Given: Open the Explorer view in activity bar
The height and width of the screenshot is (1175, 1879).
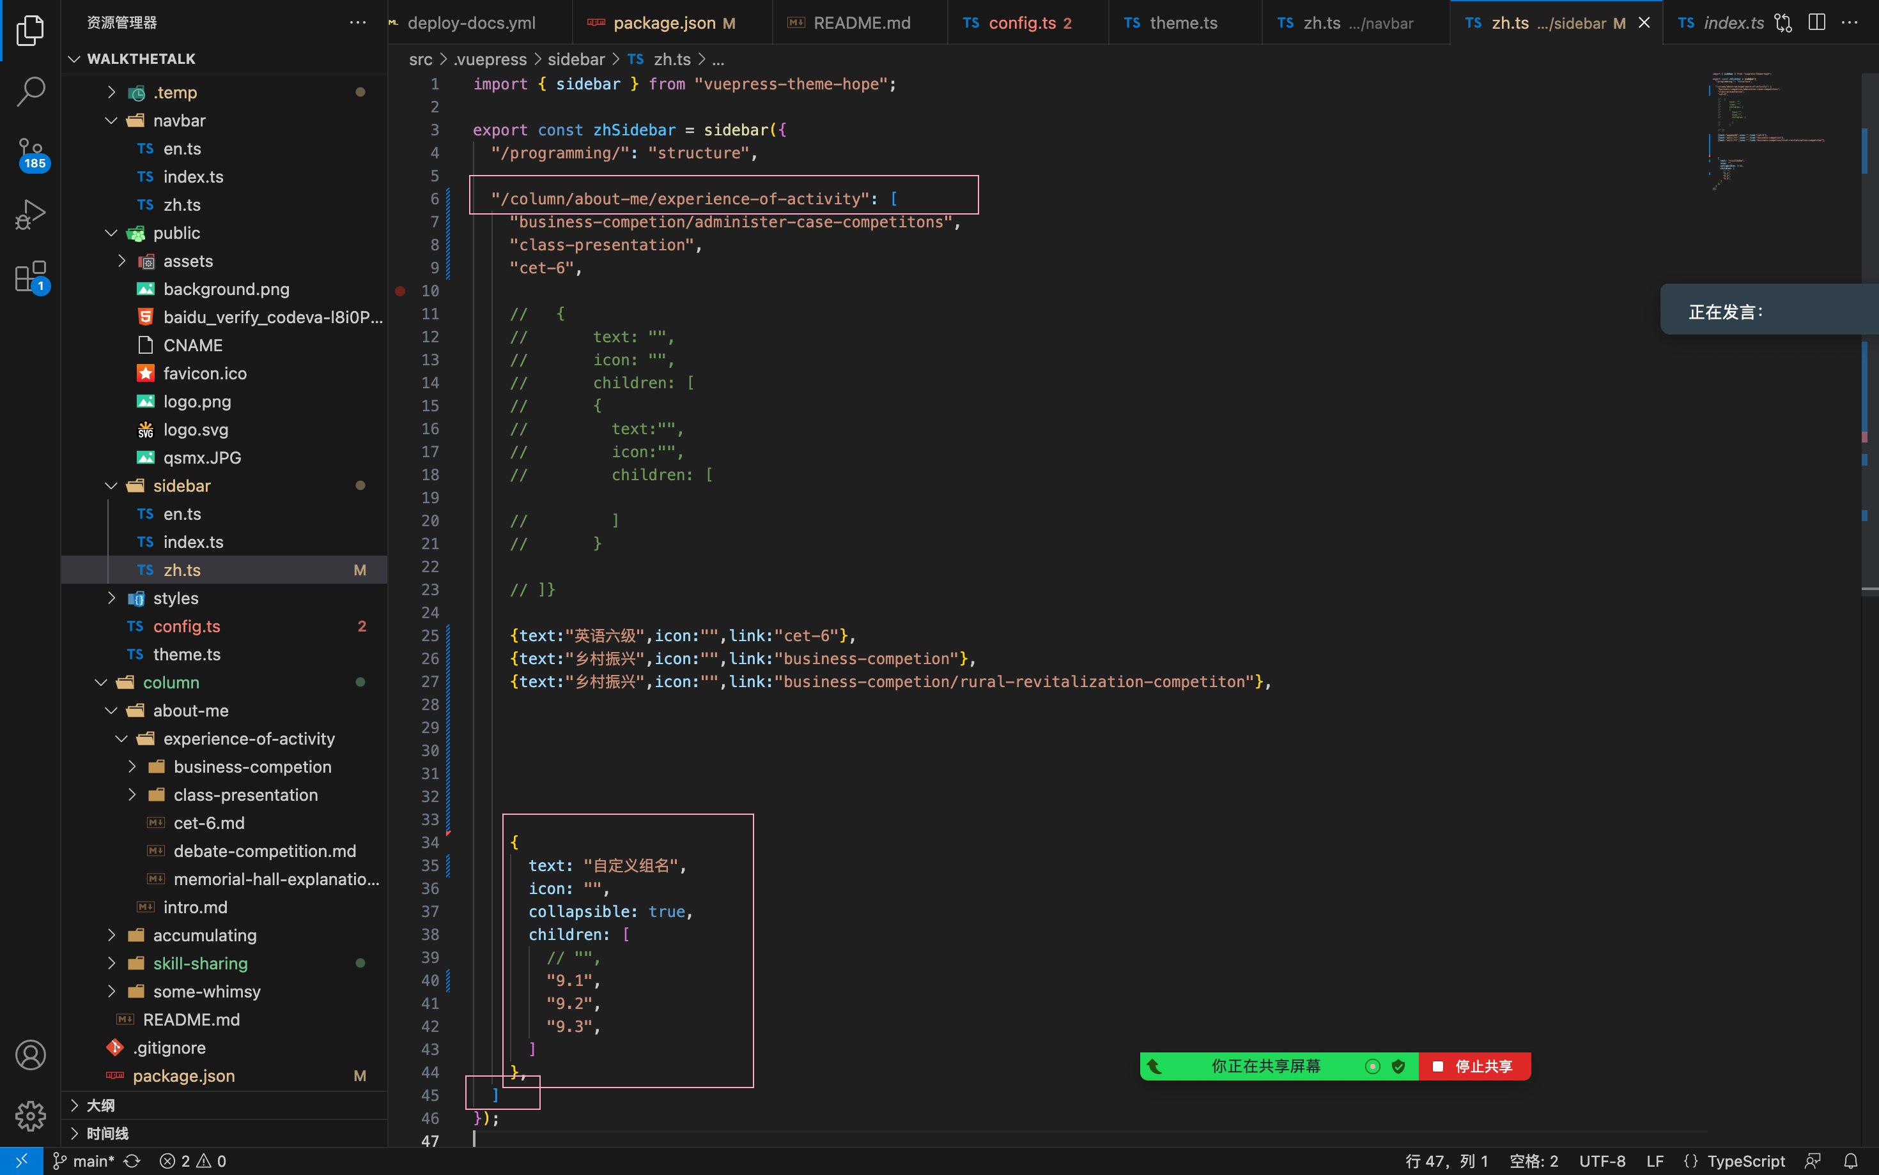Looking at the screenshot, I should point(30,30).
